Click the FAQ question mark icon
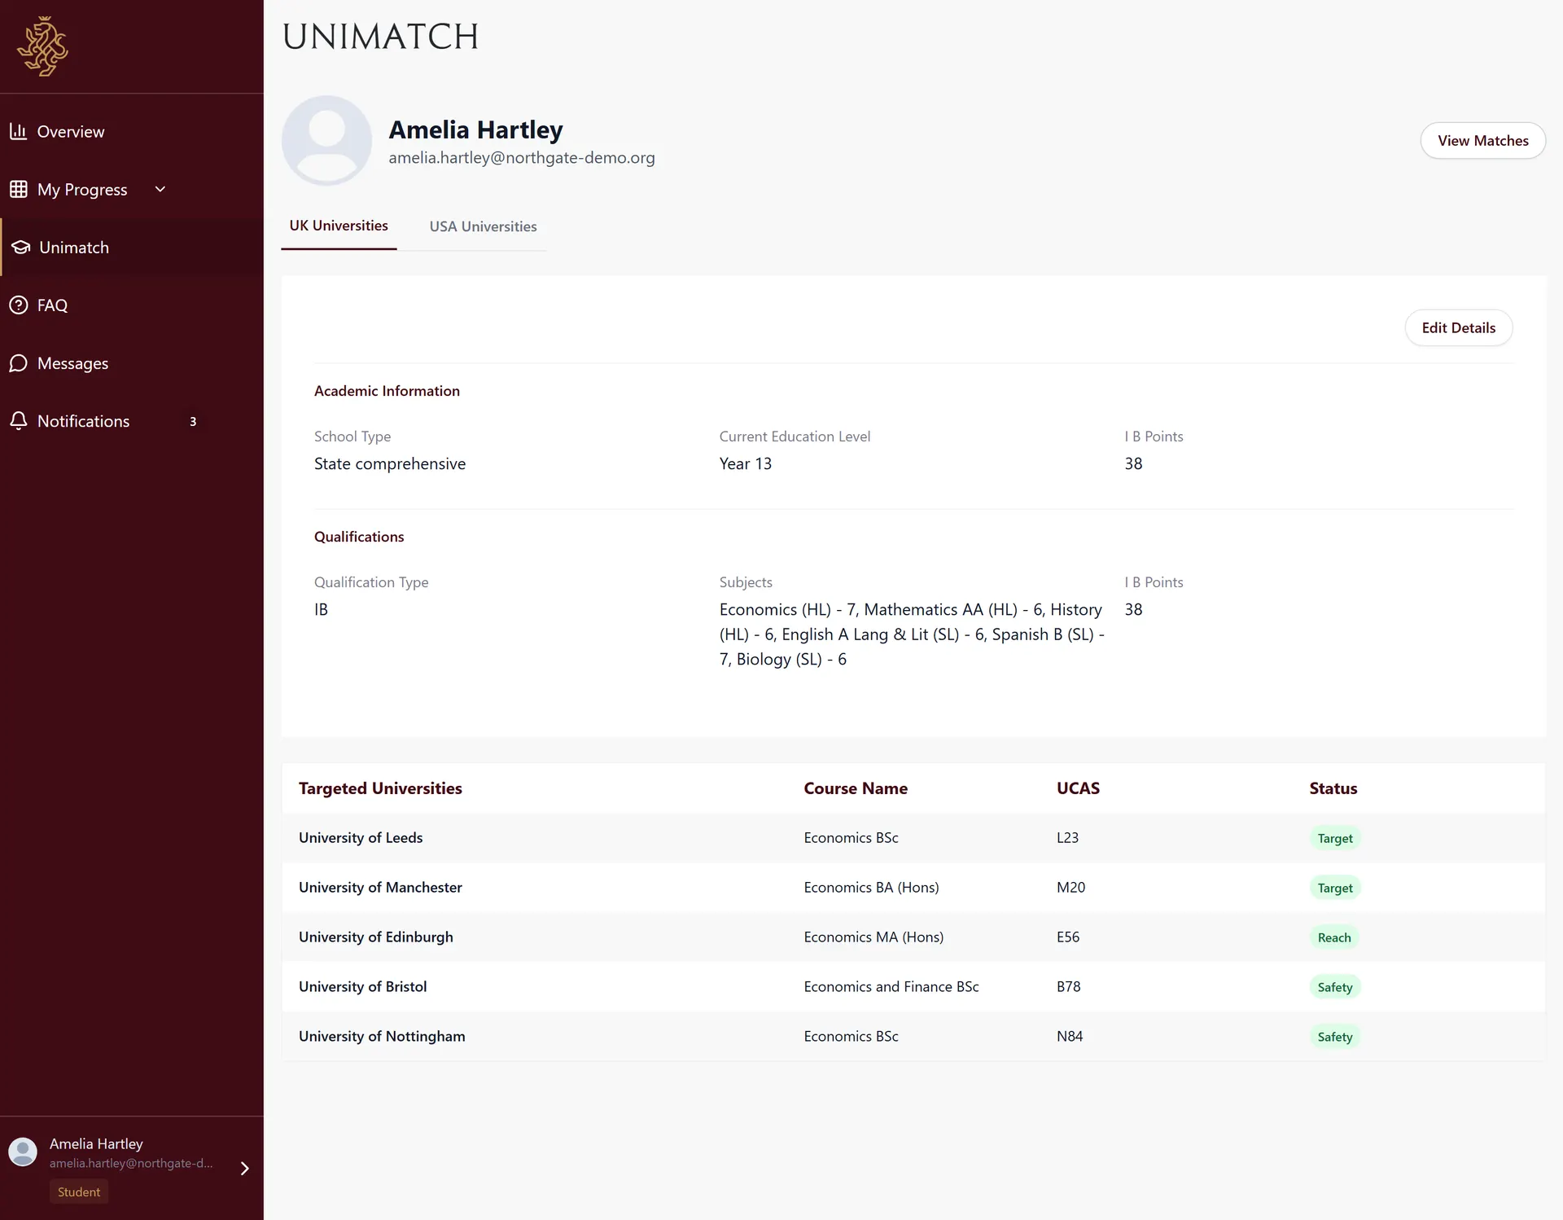1563x1220 pixels. (18, 305)
